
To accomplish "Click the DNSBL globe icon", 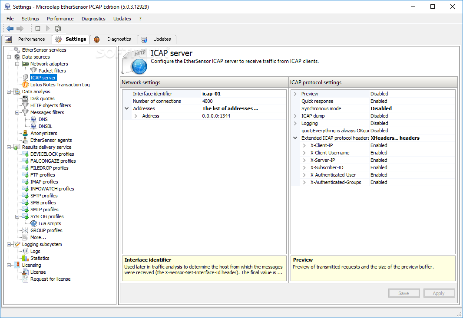I will [34, 126].
